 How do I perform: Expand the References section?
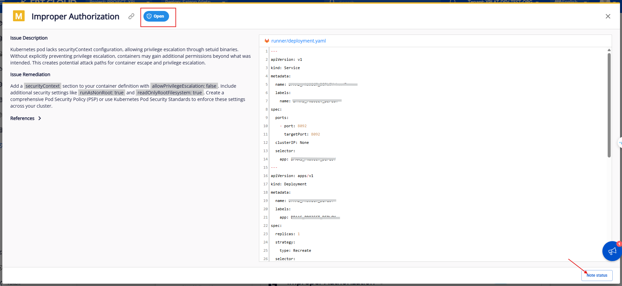tap(26, 118)
